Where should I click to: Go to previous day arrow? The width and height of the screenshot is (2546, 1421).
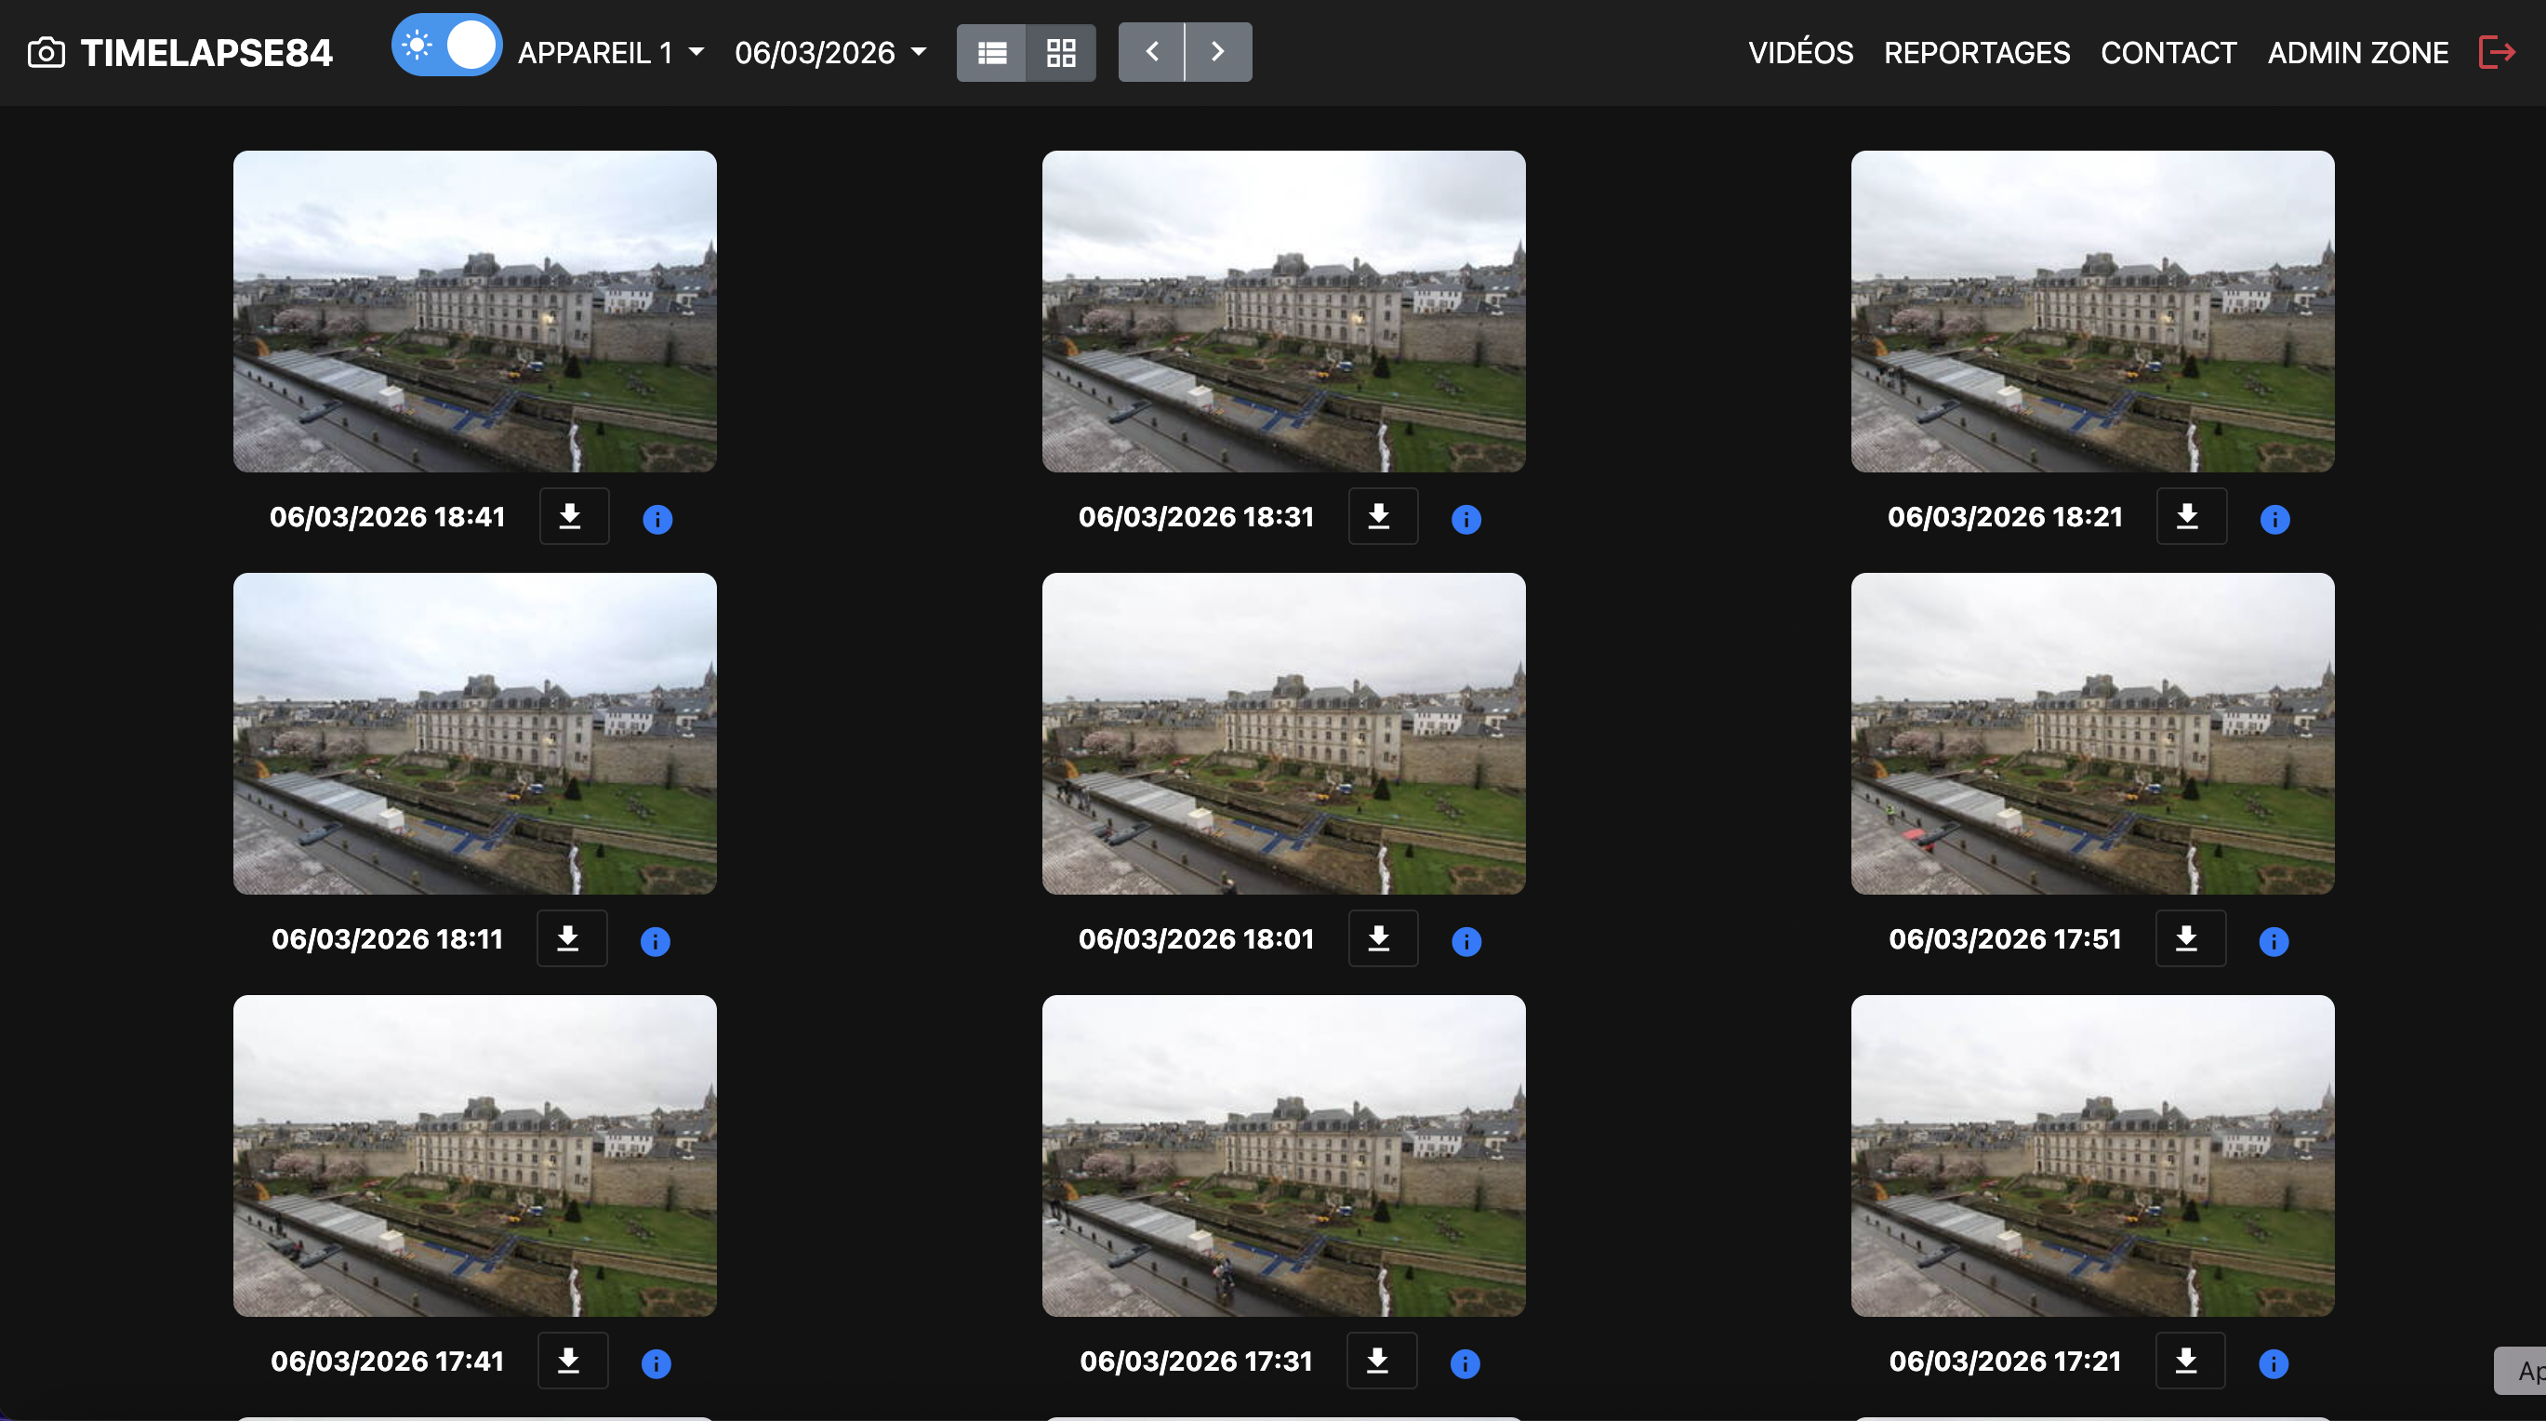coord(1151,51)
